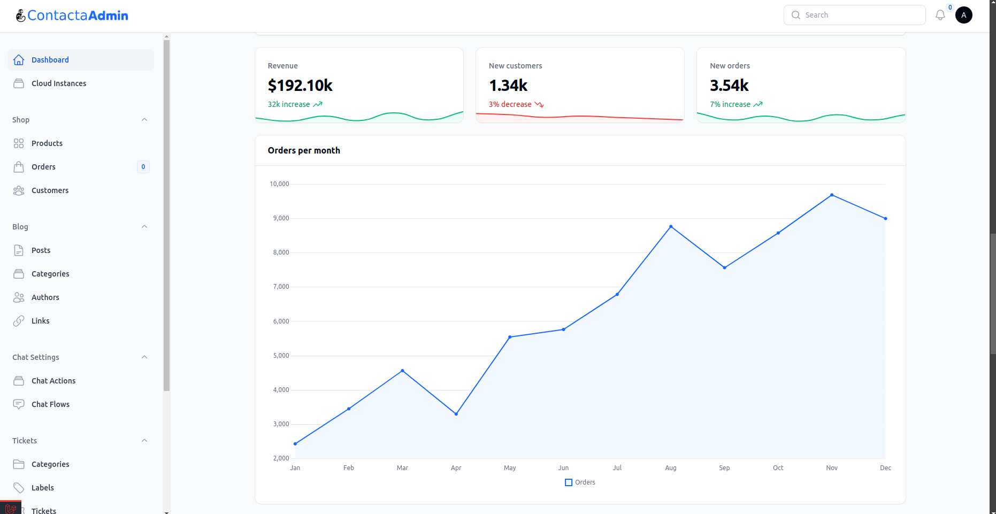The image size is (996, 514).
Task: Collapse the Shop section
Action: point(144,120)
